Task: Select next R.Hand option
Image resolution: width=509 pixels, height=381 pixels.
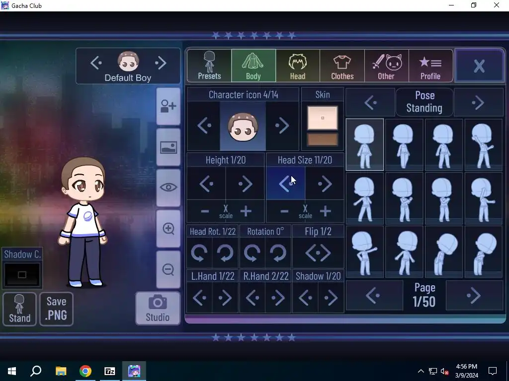Action: point(278,298)
